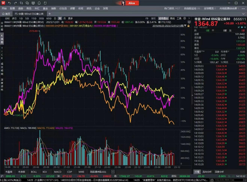247x182 pixels.
Task: Open 全球概览 link
Action: [210, 8]
